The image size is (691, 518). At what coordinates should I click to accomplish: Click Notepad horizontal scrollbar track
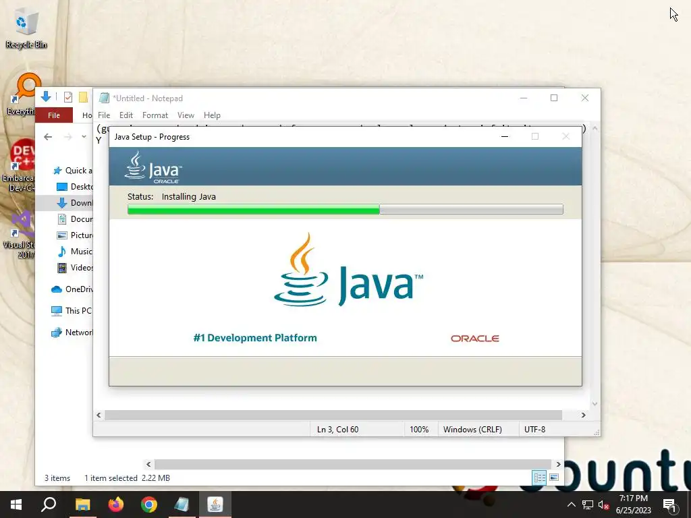(x=333, y=415)
